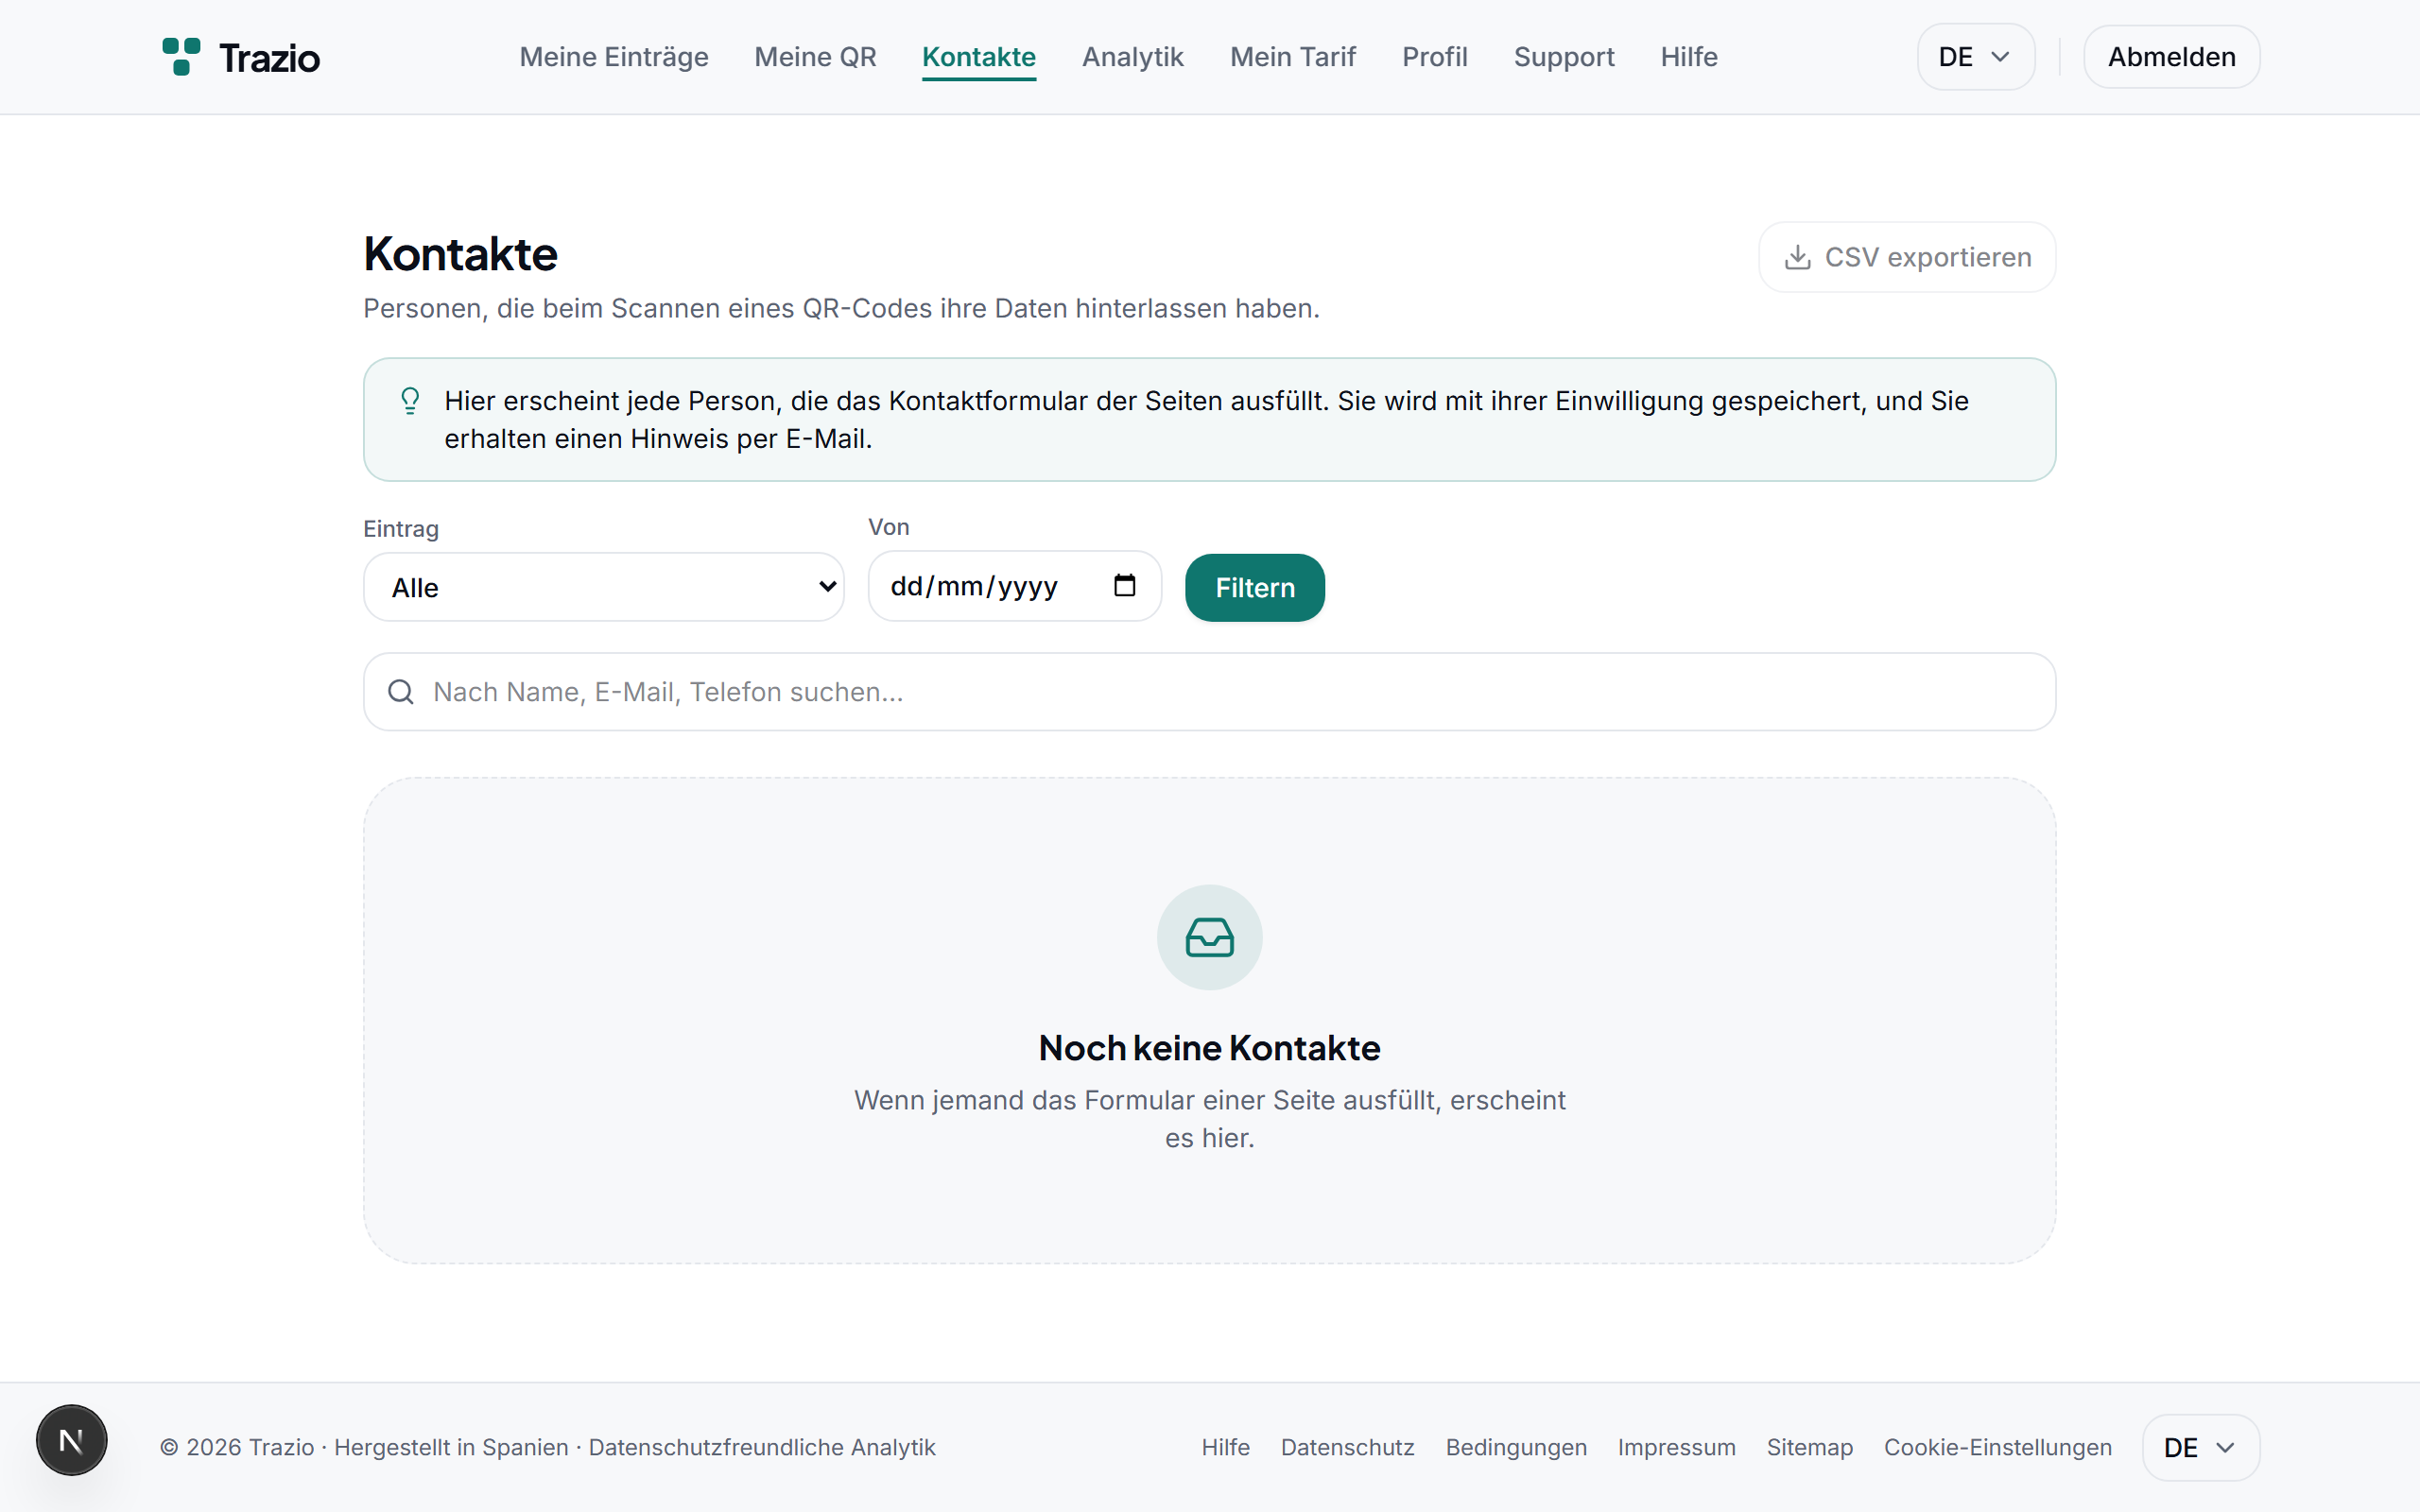The image size is (2420, 1512).
Task: Click the magnifier search icon
Action: (401, 692)
